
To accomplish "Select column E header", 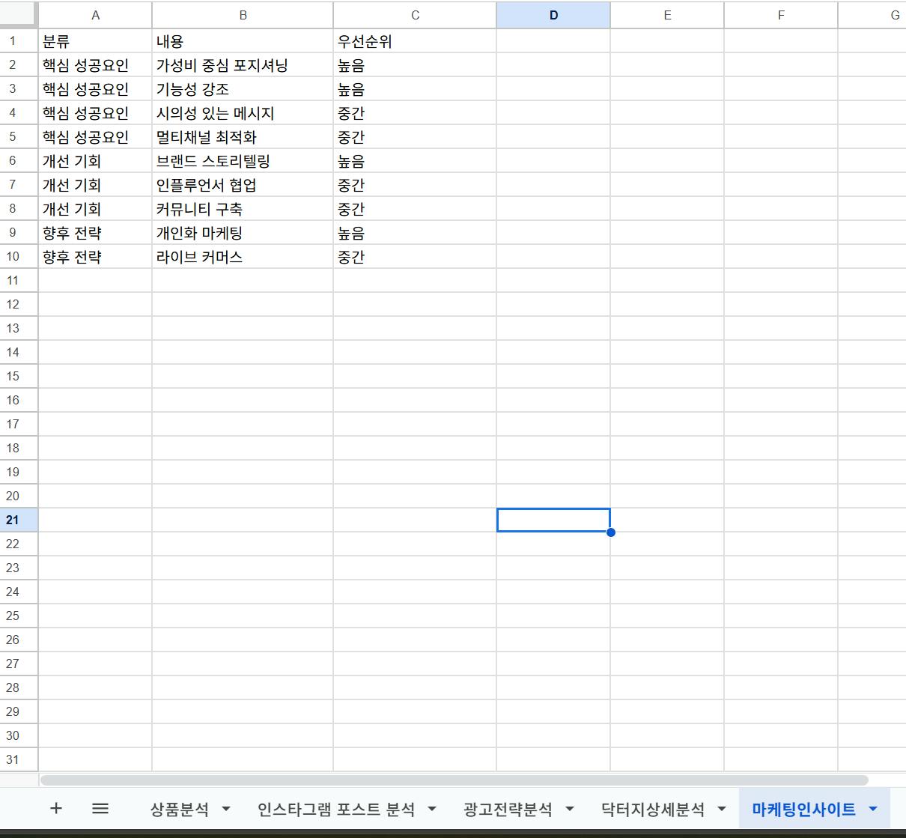I will click(667, 15).
